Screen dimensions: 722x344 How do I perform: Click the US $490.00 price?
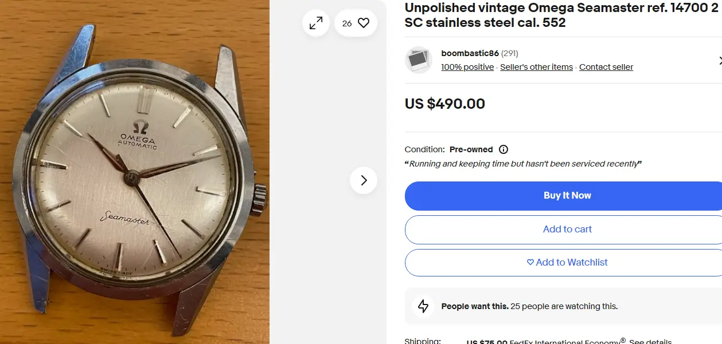click(445, 104)
